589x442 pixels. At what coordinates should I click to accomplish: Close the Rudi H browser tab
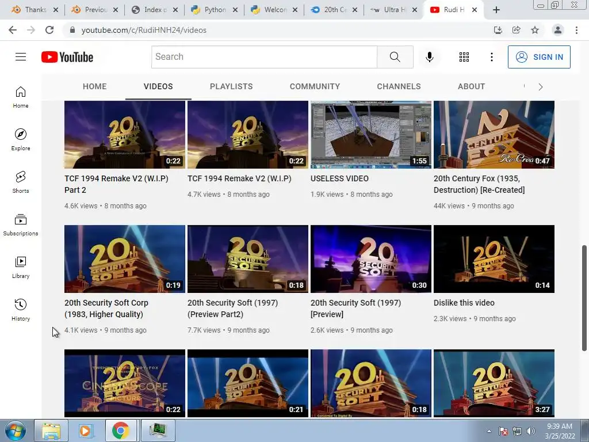(x=475, y=10)
